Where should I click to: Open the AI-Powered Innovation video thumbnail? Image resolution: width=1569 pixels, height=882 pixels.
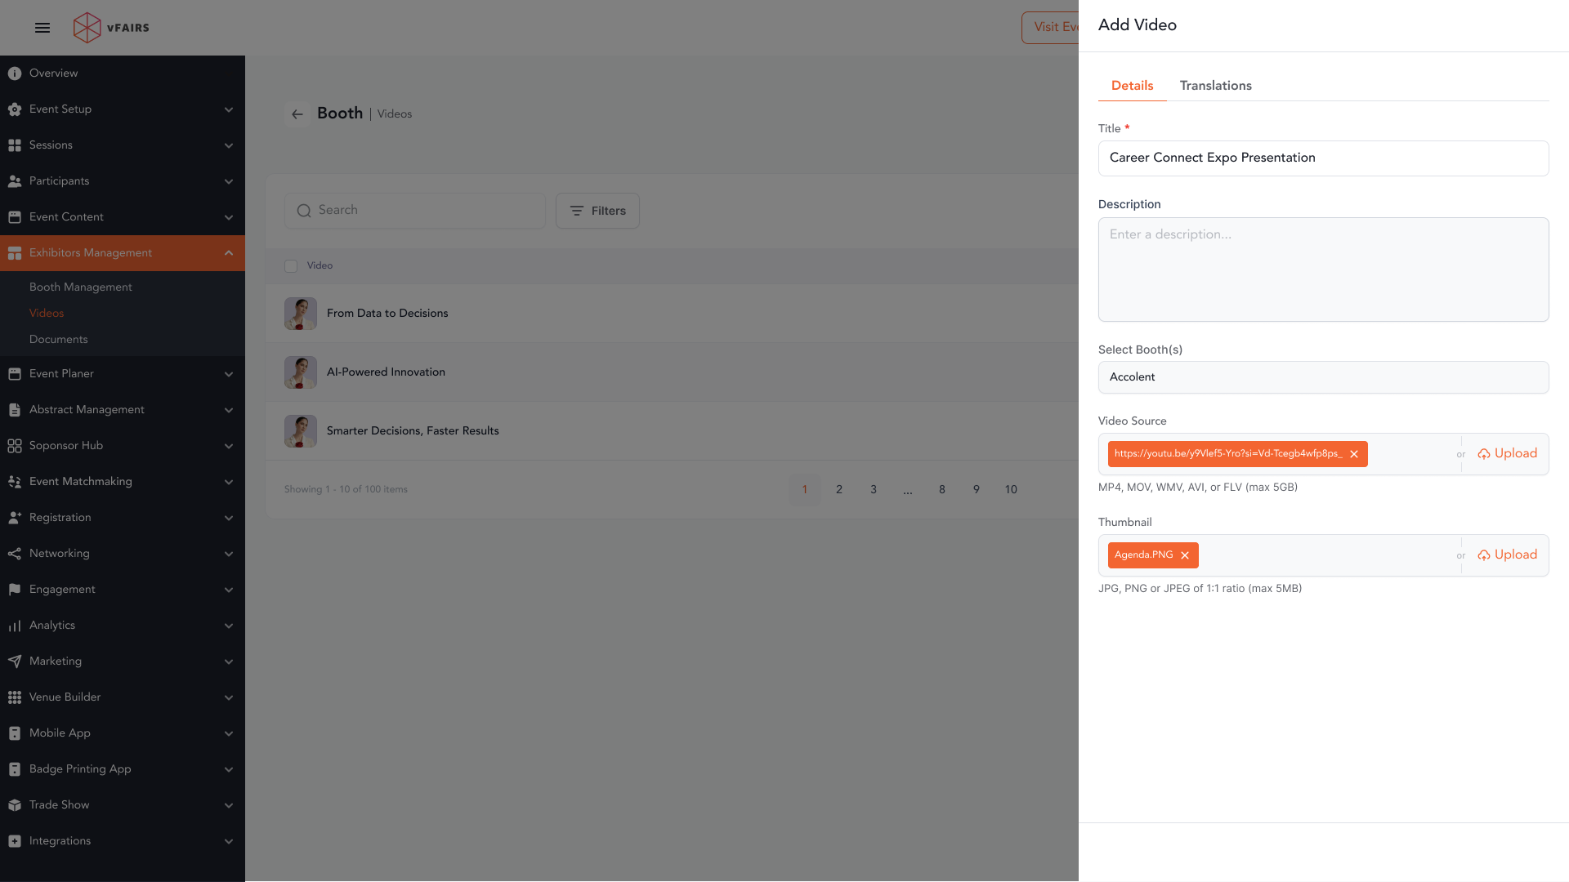pyautogui.click(x=301, y=372)
